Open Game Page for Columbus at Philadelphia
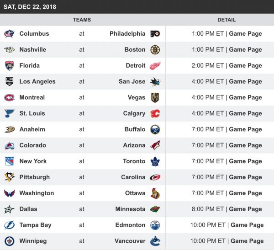The image size is (274, 250). point(245,34)
